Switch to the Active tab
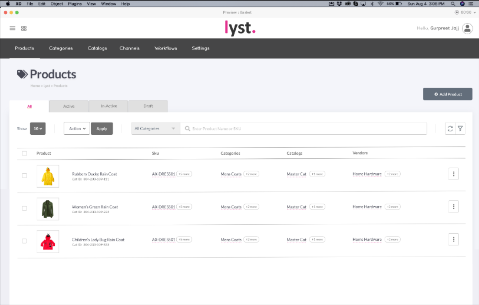The height and width of the screenshot is (305, 479). click(x=68, y=106)
